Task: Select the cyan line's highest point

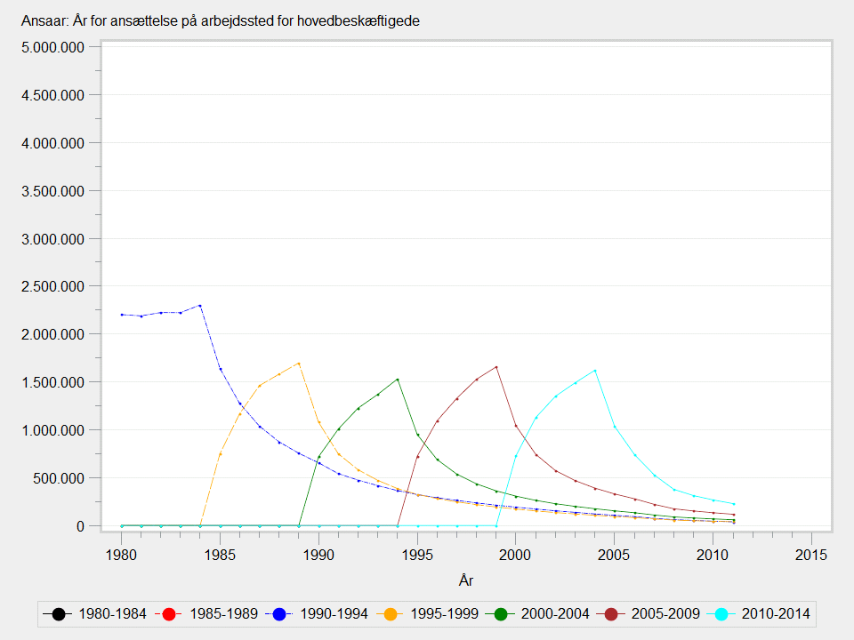Action: click(594, 371)
